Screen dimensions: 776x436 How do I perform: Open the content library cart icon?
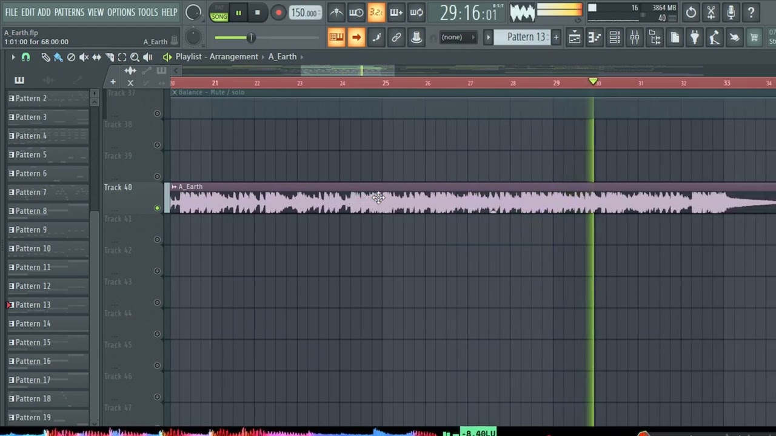[x=754, y=38]
